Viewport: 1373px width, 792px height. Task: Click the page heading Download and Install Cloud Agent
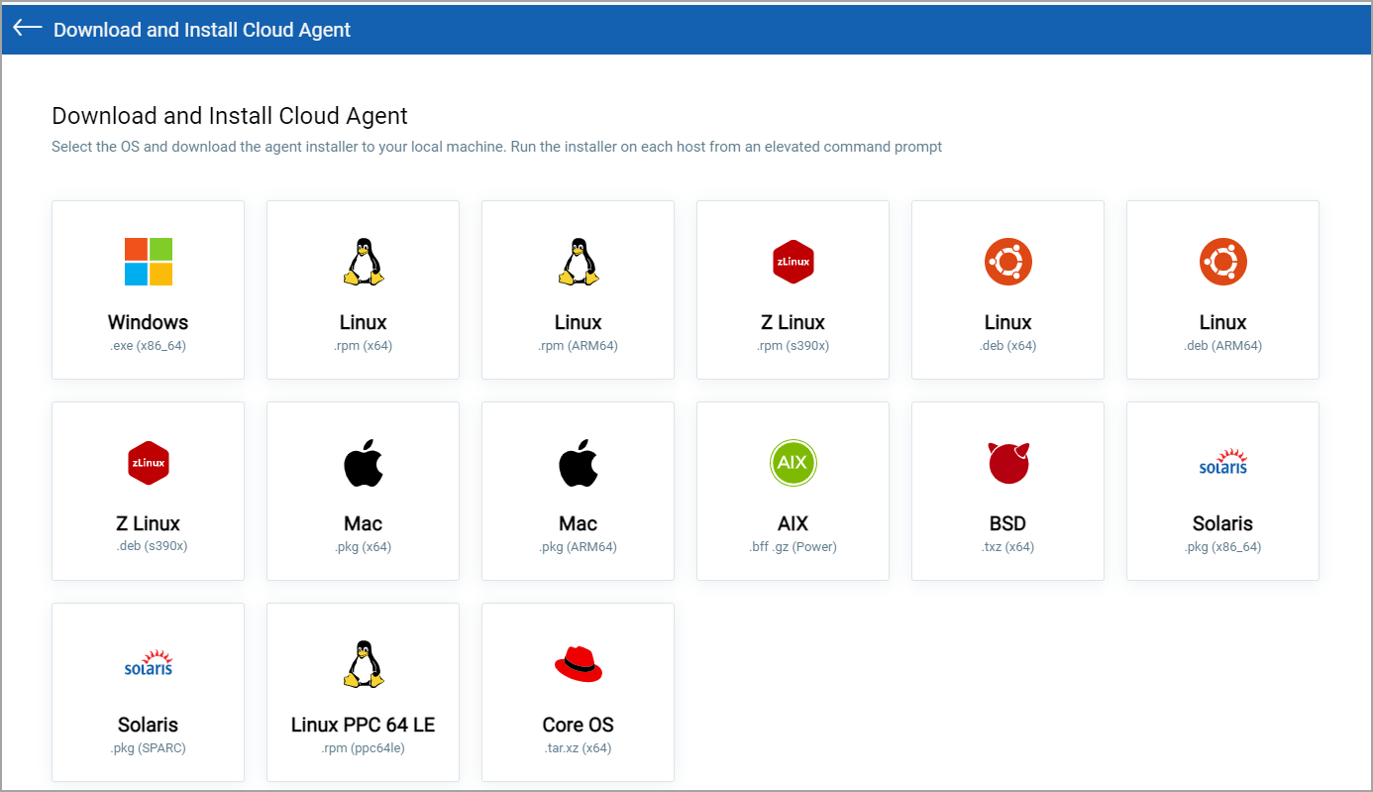tap(230, 116)
